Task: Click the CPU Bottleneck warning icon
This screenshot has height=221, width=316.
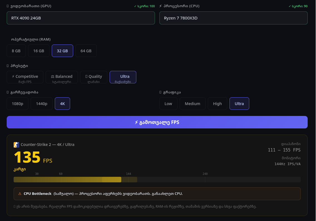Action: (x=20, y=194)
